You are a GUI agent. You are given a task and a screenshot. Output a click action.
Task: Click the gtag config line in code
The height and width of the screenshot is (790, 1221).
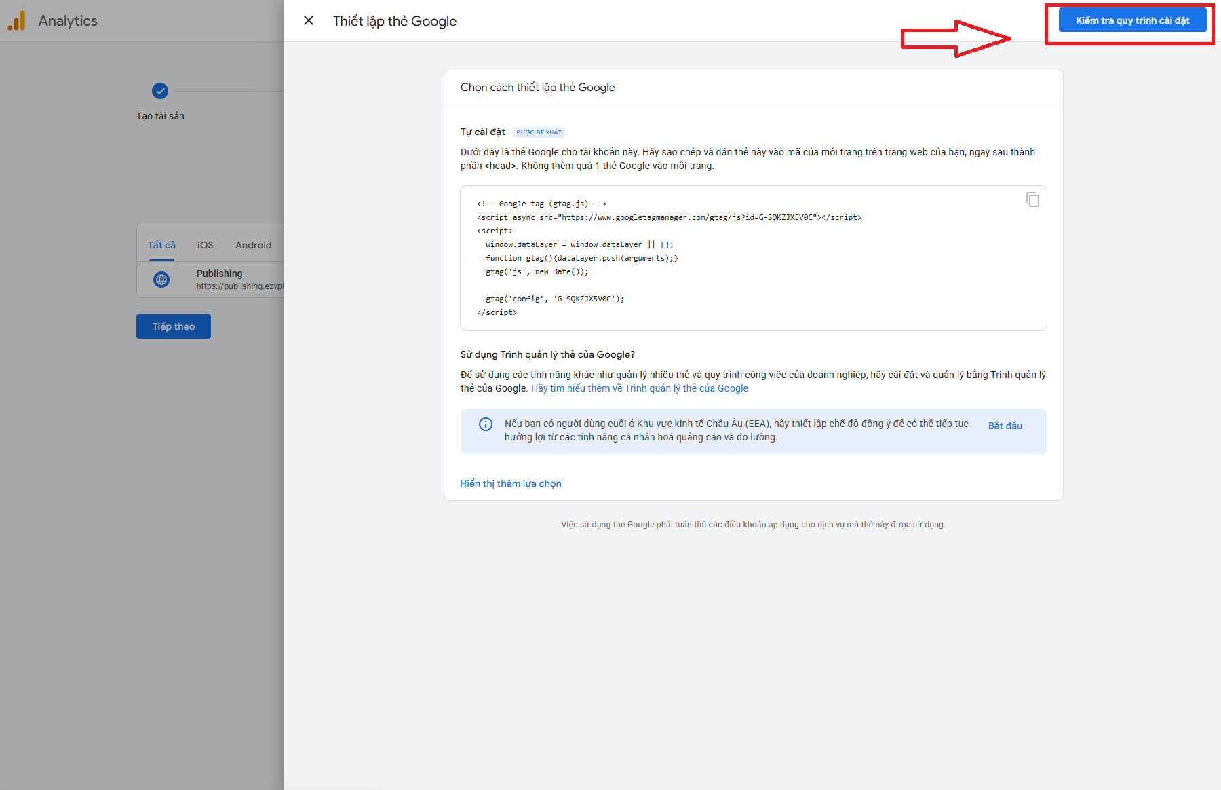pos(555,299)
